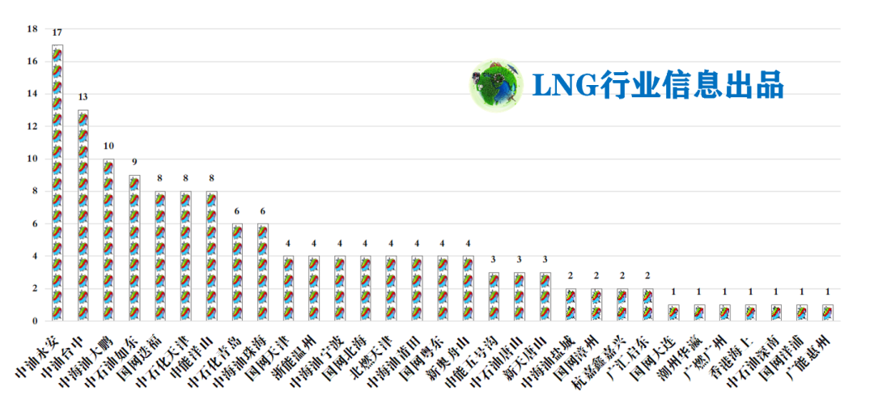
Task: Select the 中油永安 bar
Action: [x=57, y=183]
